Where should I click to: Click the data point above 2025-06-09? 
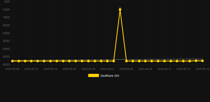point(145,61)
